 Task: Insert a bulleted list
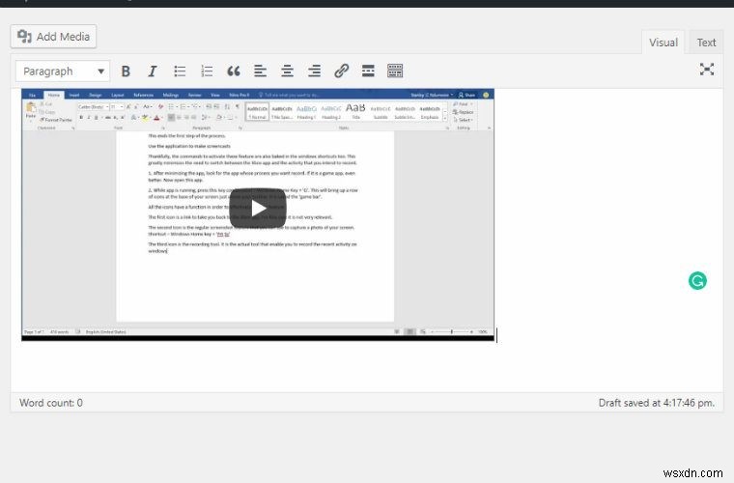pyautogui.click(x=180, y=71)
